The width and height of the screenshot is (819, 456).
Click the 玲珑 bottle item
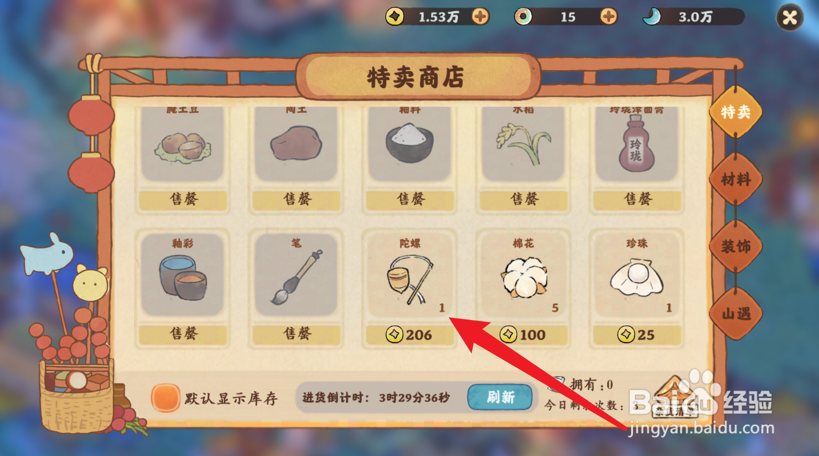pyautogui.click(x=637, y=143)
